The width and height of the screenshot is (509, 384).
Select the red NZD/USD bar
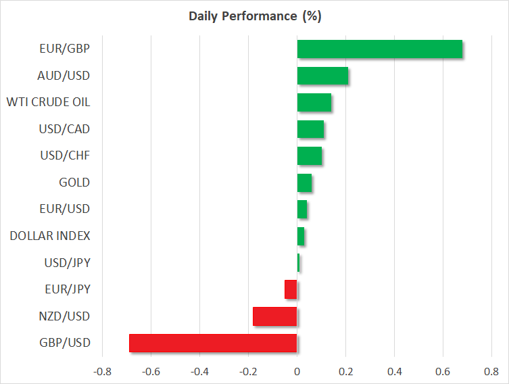275,316
